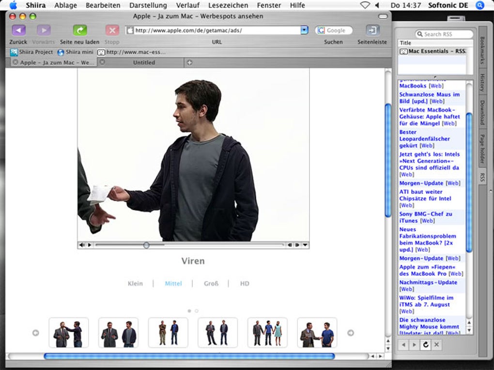Open the Google search engine selector
494x370 pixels.
point(321,30)
